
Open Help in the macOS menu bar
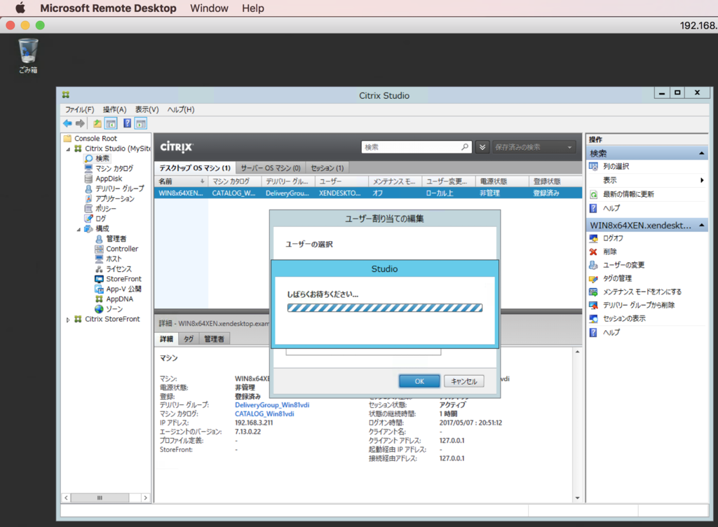pyautogui.click(x=252, y=8)
